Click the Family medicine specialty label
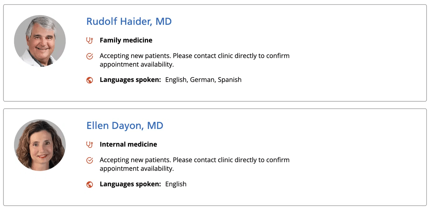Image resolution: width=430 pixels, height=210 pixels. coord(126,40)
